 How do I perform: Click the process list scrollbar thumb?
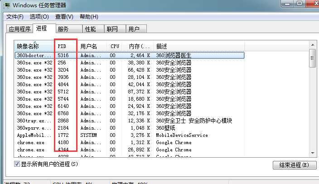click(313, 58)
